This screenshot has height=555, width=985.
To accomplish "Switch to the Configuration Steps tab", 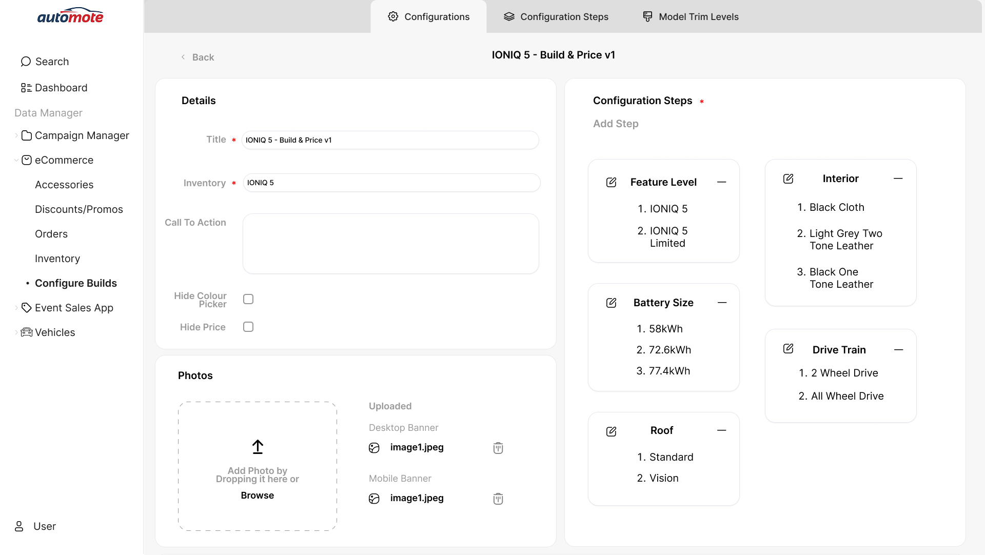I will [x=555, y=16].
